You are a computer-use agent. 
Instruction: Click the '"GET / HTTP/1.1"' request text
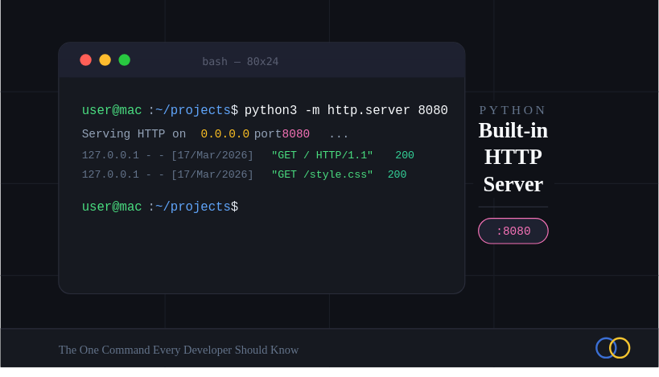coord(322,155)
